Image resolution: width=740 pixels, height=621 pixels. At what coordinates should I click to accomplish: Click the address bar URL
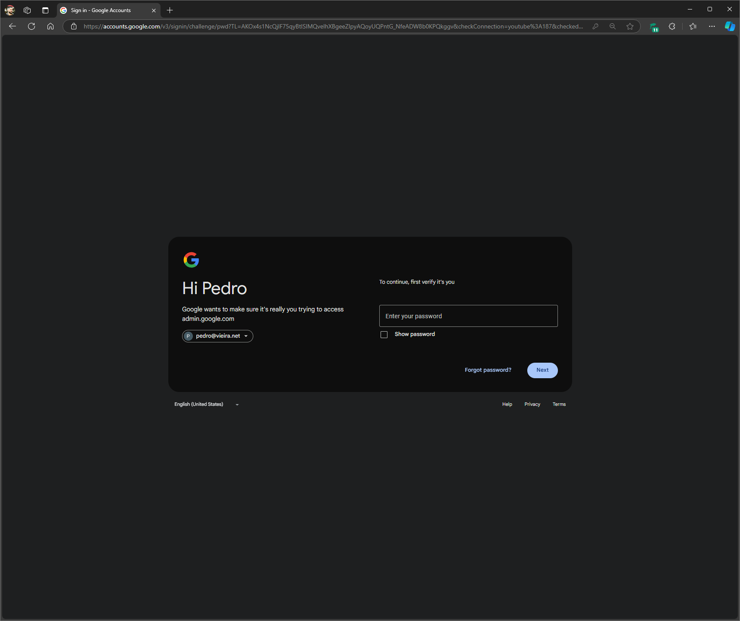333,26
